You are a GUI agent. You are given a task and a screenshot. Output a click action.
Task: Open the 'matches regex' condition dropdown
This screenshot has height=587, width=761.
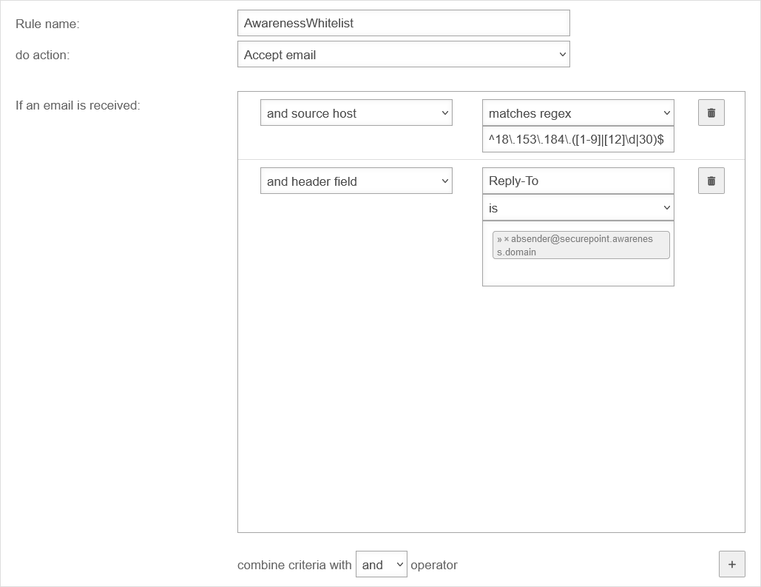(x=578, y=113)
